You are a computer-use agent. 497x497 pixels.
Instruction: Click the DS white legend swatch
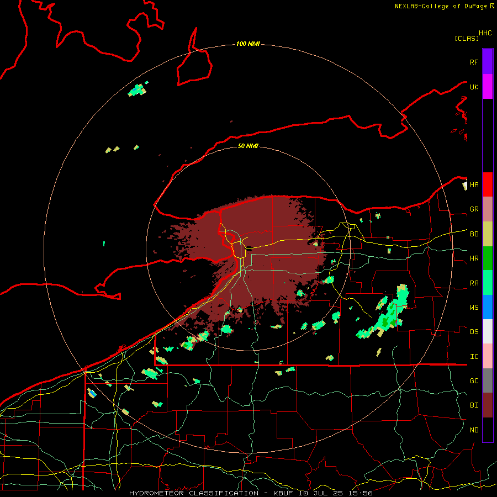(488, 331)
